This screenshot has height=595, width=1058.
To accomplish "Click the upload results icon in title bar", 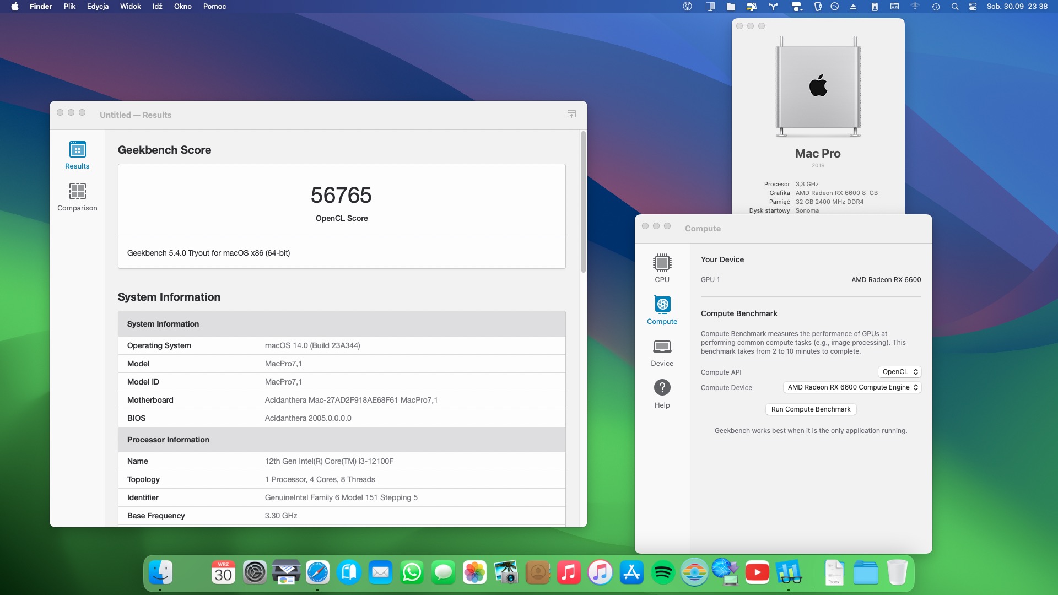I will (x=571, y=114).
